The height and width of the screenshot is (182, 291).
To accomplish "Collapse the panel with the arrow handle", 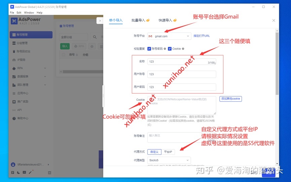I will [x=100, y=21].
